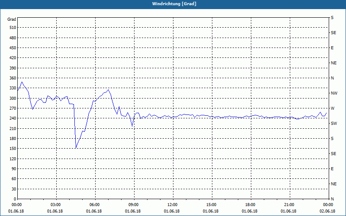
Task: Select the SE compass label level with 480
Action: click(333, 33)
